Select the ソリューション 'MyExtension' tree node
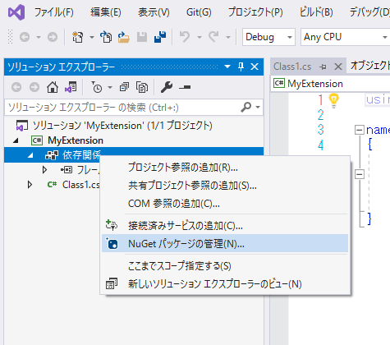 pos(122,126)
